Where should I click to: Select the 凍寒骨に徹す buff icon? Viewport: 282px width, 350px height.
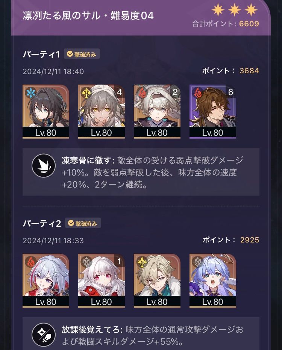point(44,166)
